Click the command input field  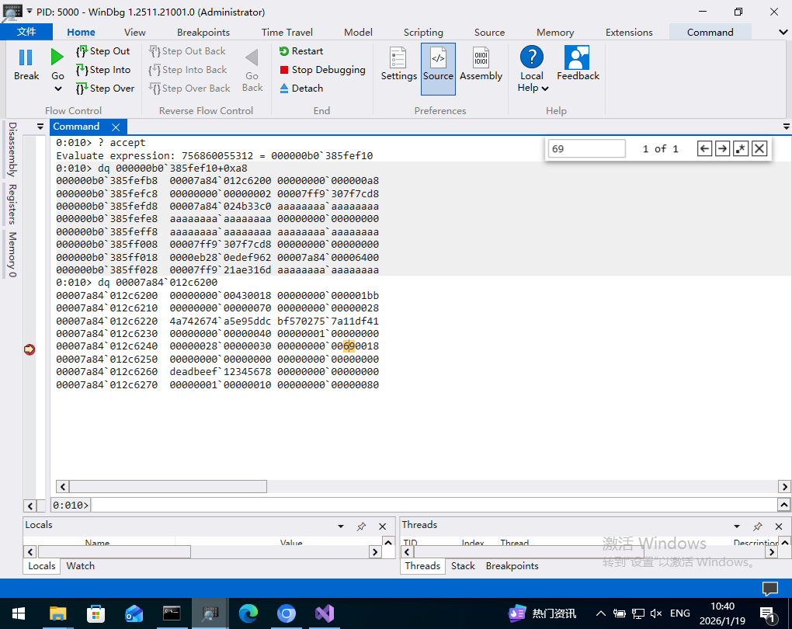(x=434, y=505)
